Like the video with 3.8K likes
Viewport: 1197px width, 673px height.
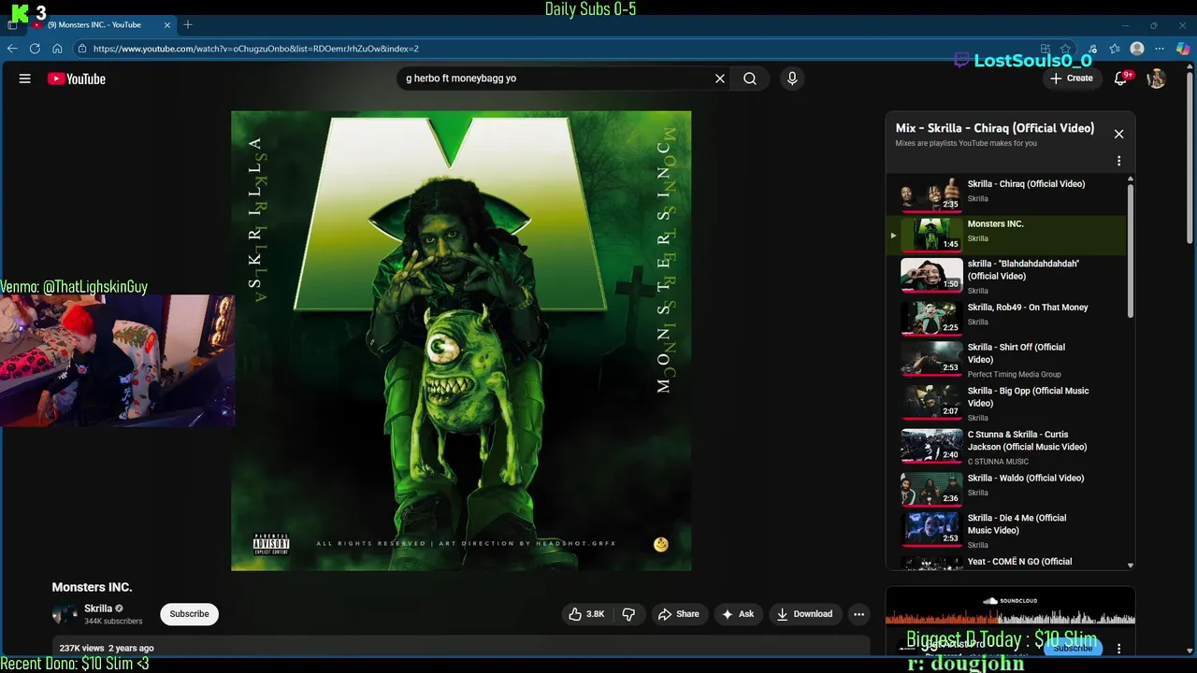587,614
